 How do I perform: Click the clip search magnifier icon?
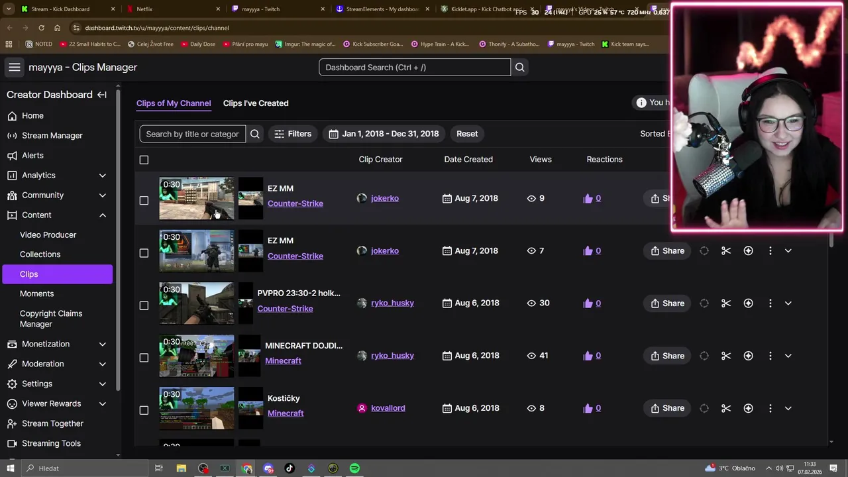(255, 134)
